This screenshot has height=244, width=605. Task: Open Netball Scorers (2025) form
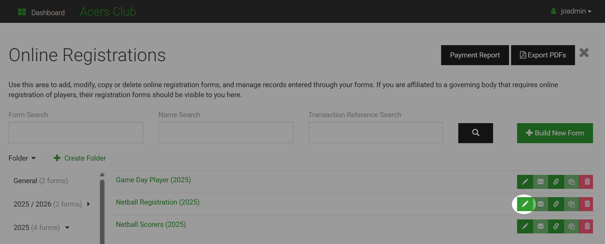click(x=151, y=225)
